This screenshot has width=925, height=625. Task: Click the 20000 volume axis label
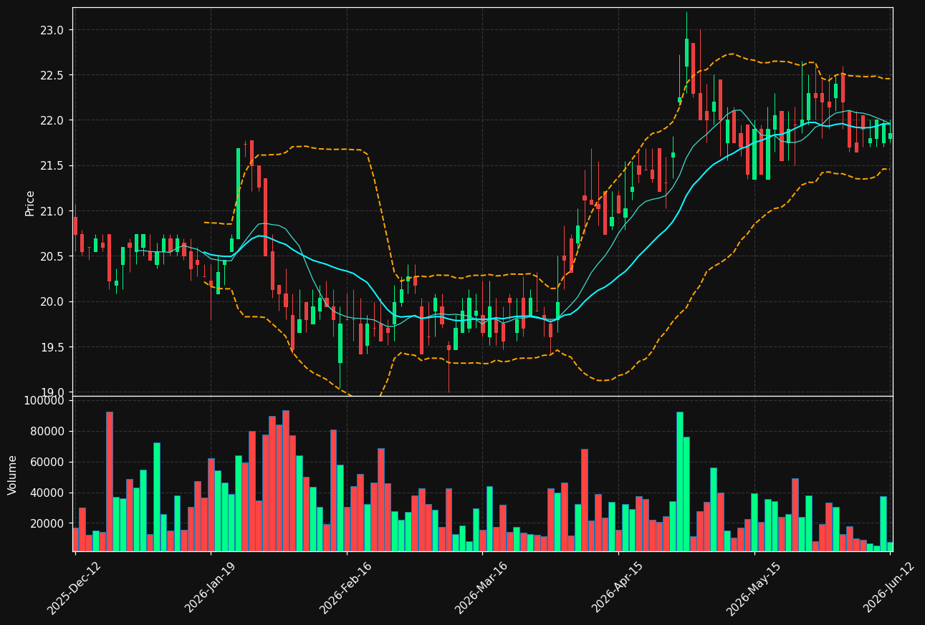pos(47,523)
